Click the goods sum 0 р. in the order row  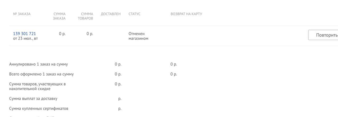(x=90, y=34)
